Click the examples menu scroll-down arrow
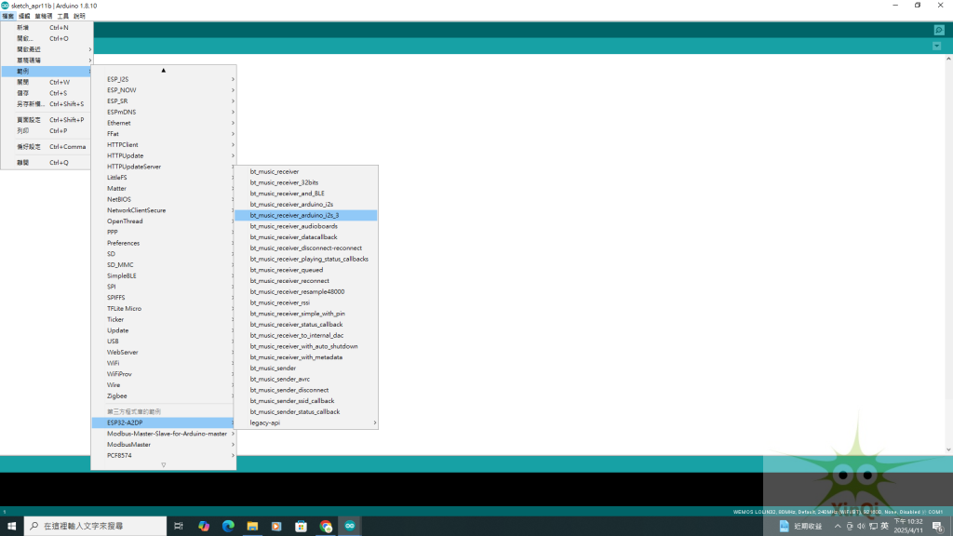 [164, 465]
